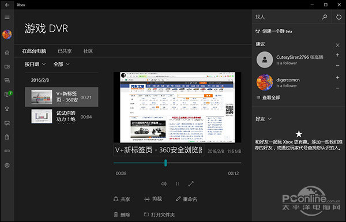Open Messages sidebar icon with 7 badge

click(7, 94)
